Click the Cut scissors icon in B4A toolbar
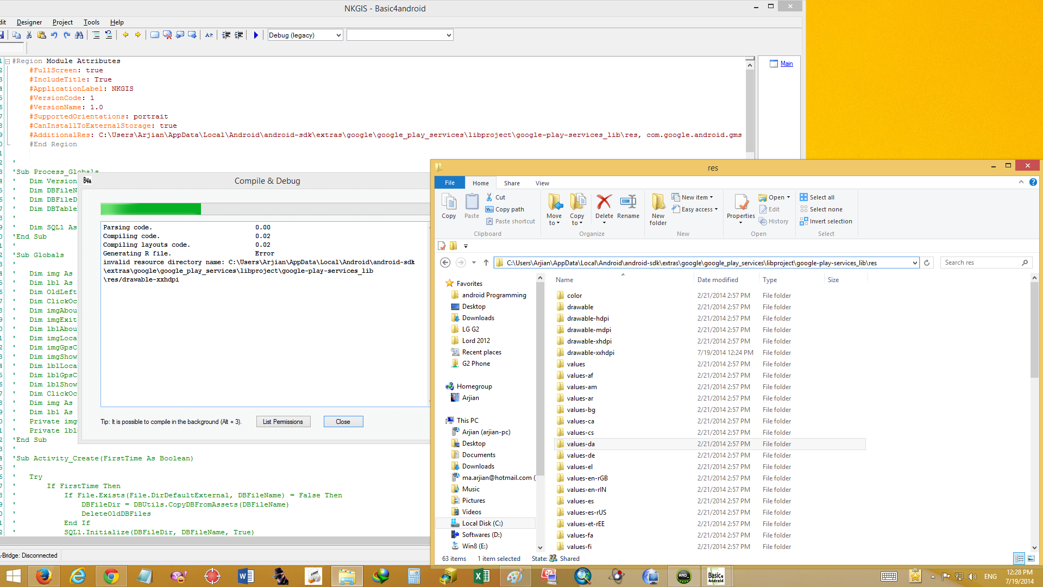The image size is (1043, 587). pos(29,35)
